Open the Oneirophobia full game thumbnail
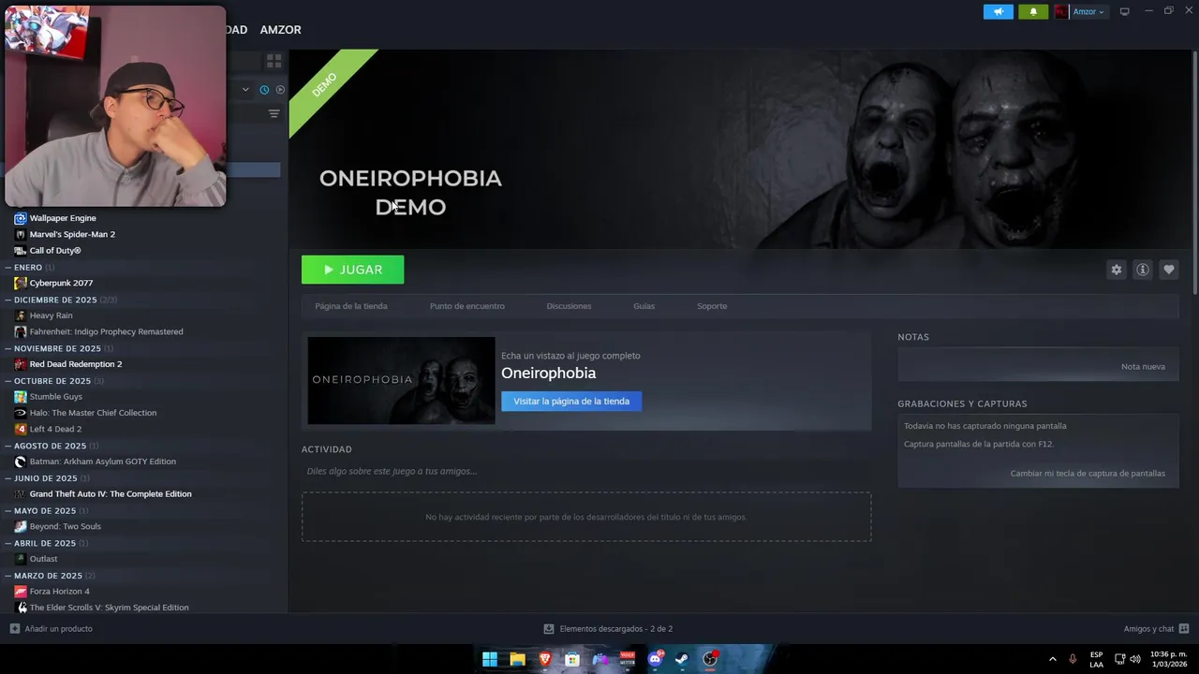The width and height of the screenshot is (1199, 674). 401,380
